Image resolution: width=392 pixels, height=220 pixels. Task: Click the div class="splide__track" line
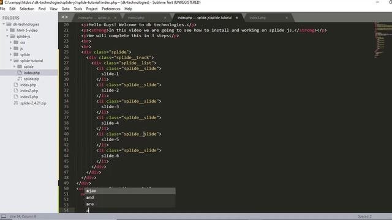click(120, 57)
